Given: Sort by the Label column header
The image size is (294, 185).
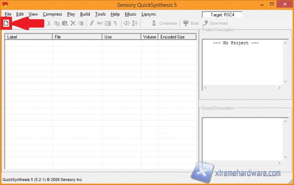Looking at the screenshot, I should (x=28, y=37).
